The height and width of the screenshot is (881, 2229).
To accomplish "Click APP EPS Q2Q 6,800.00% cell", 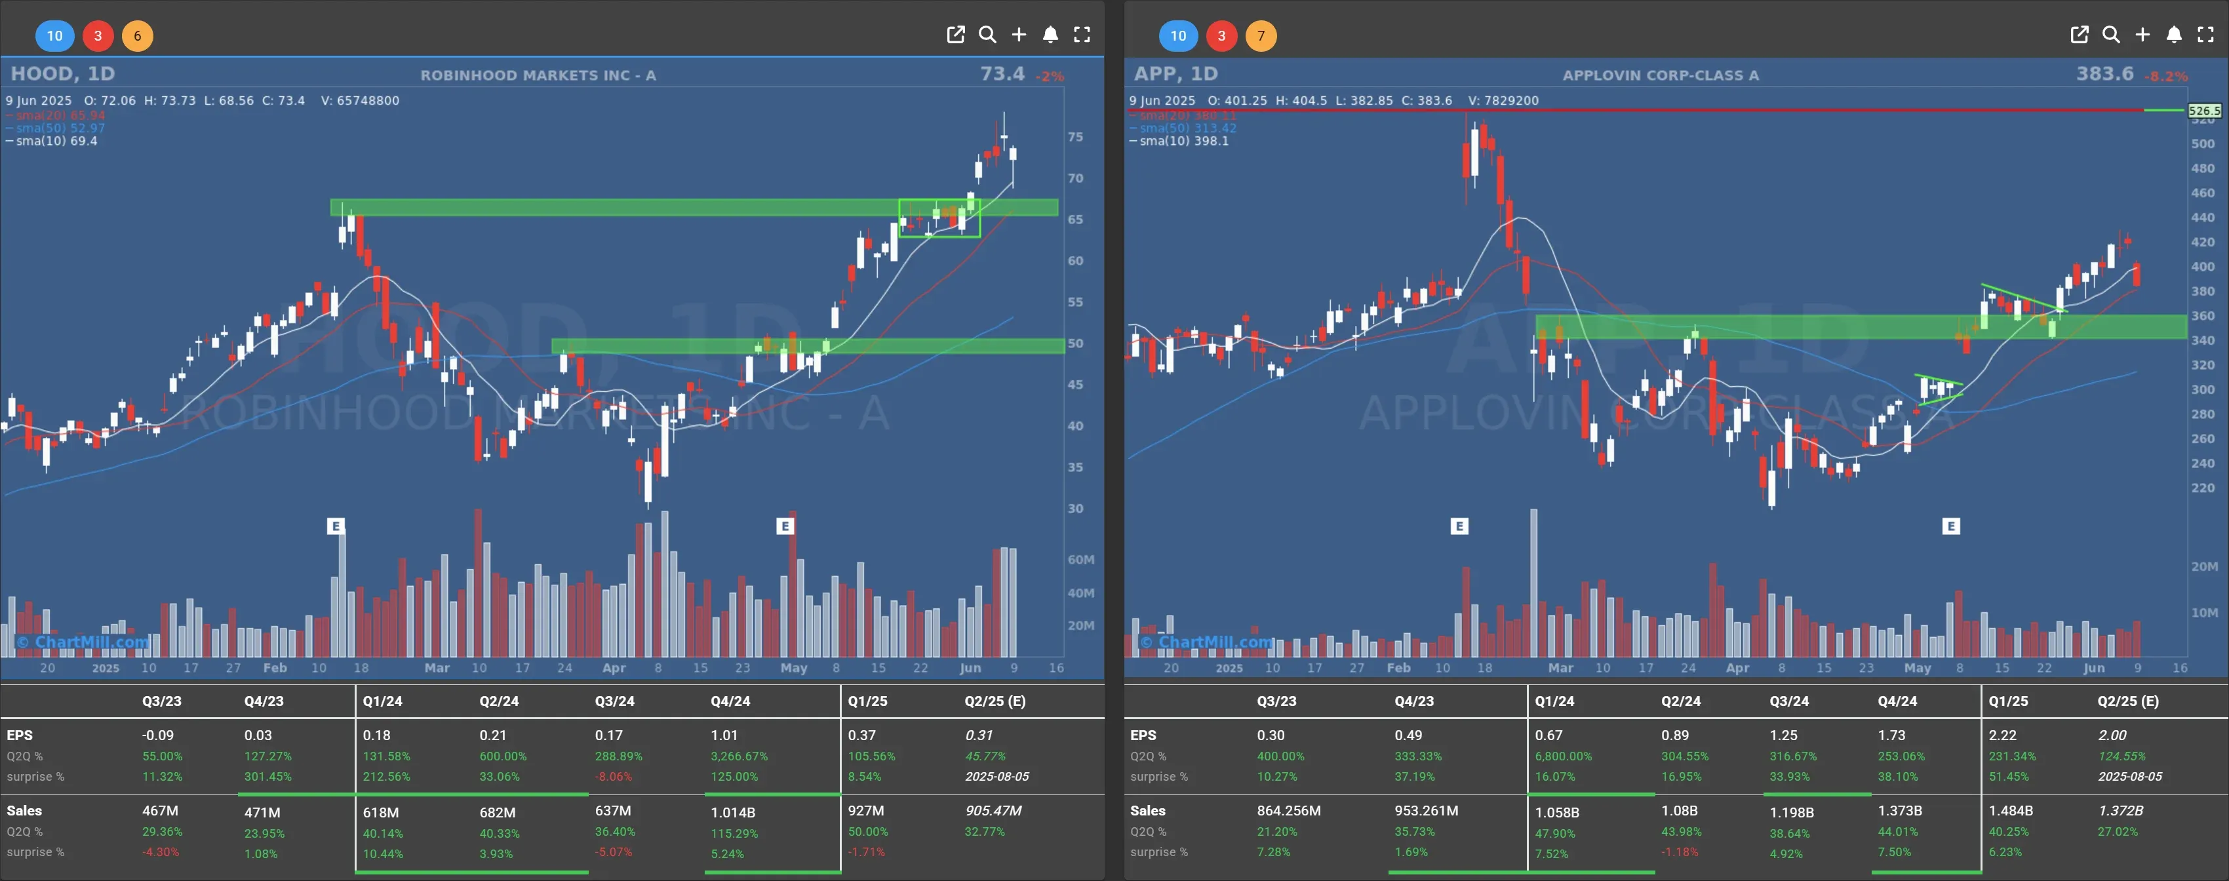I will [1564, 756].
